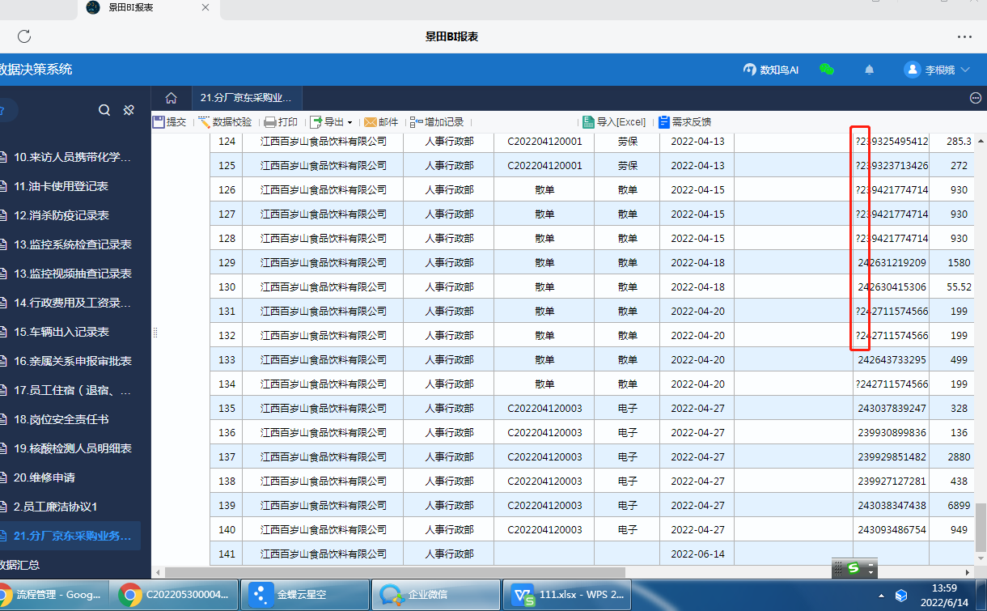Open 14.行政费用及工资录… item
Screen dimensions: 987x611
(x=70, y=303)
